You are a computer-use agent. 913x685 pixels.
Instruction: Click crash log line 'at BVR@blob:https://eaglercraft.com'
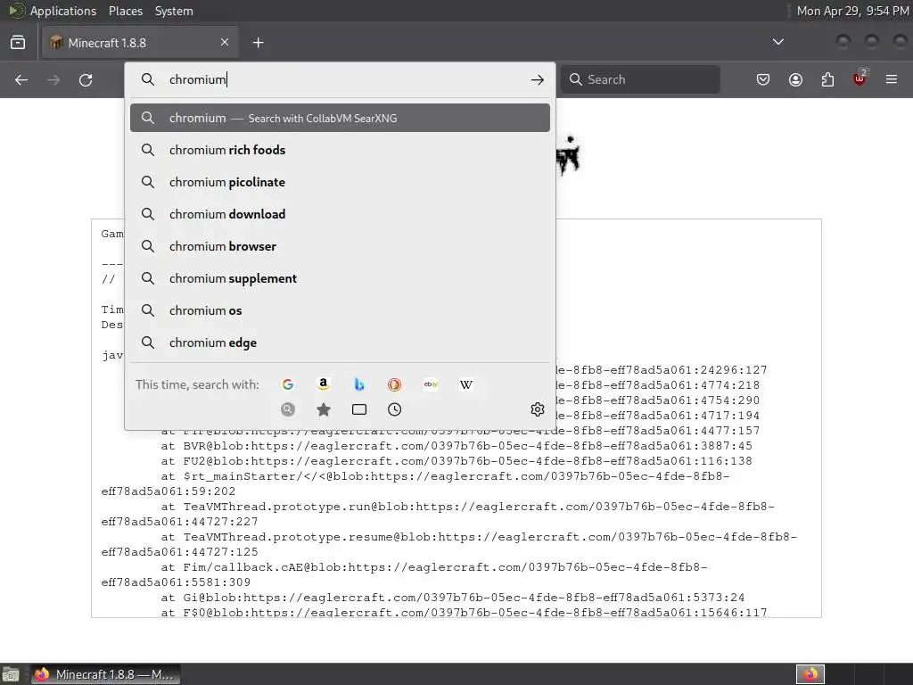(456, 446)
